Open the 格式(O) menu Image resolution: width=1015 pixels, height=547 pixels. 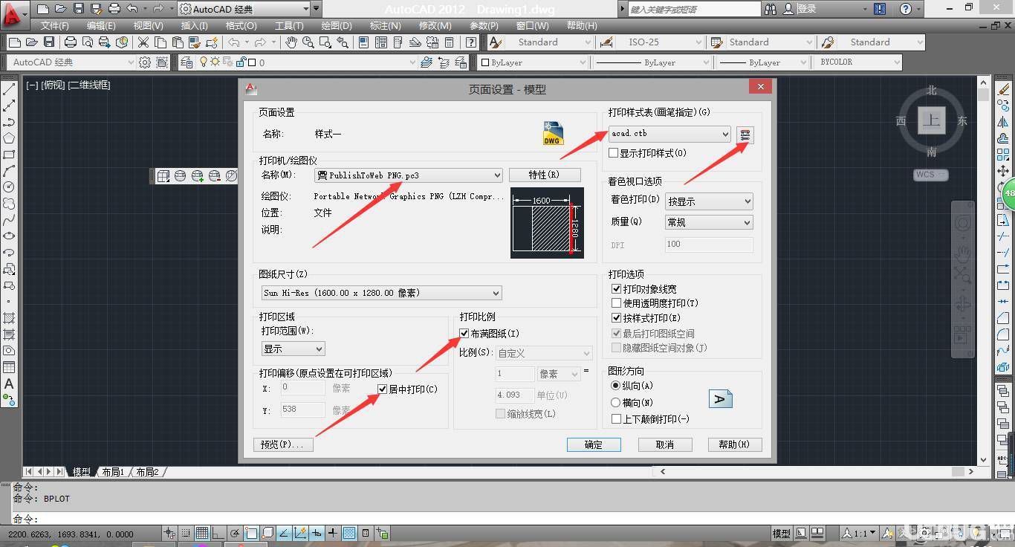[x=241, y=26]
